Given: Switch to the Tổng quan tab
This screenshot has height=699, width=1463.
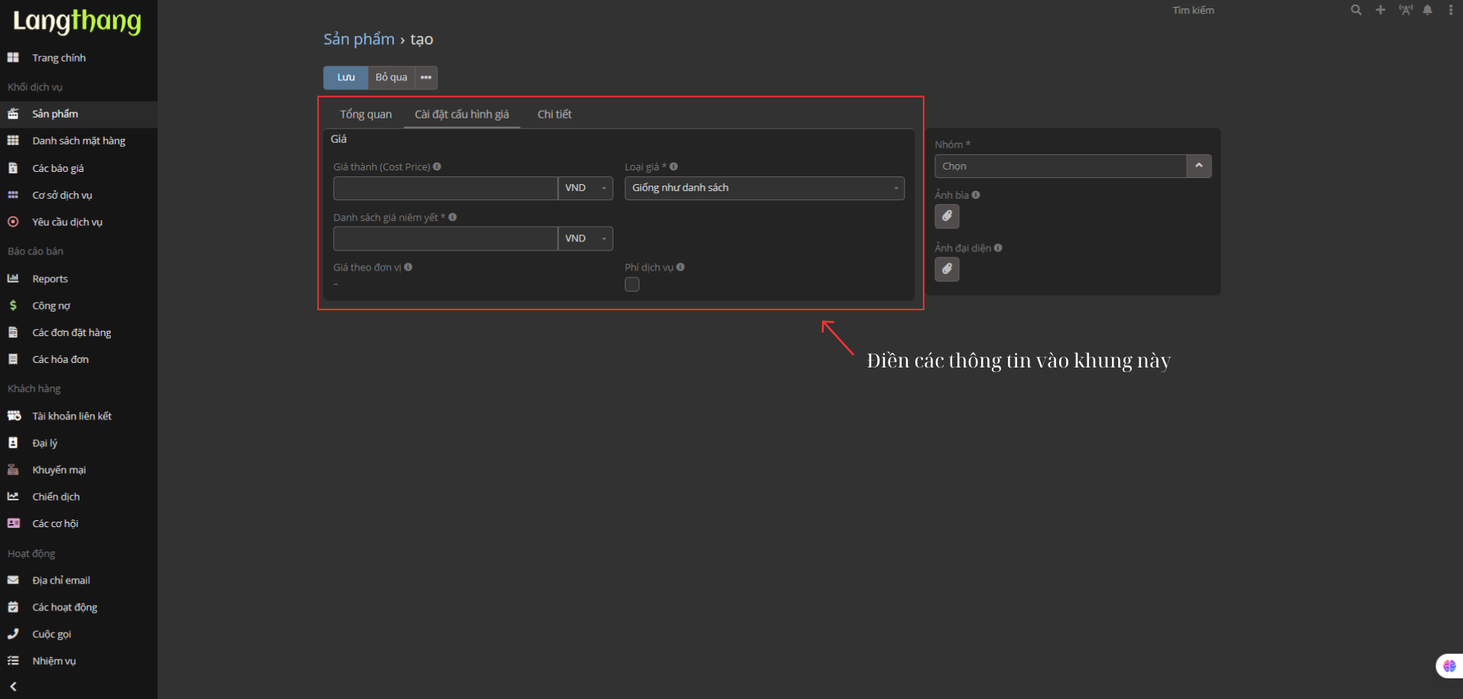Looking at the screenshot, I should [x=366, y=114].
